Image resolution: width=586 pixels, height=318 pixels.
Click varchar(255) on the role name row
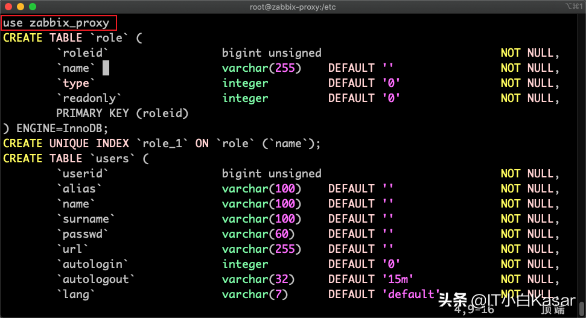[261, 68]
